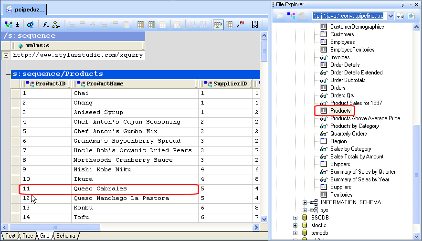Open the file filter combo box dropdown arrow
The height and width of the screenshot is (241, 422).
point(390,16)
